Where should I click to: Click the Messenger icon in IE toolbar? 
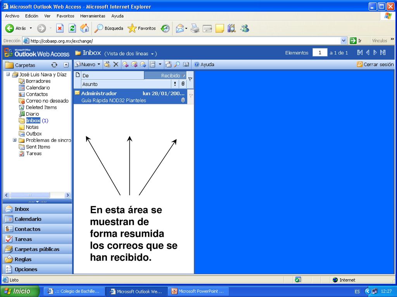pyautogui.click(x=245, y=28)
